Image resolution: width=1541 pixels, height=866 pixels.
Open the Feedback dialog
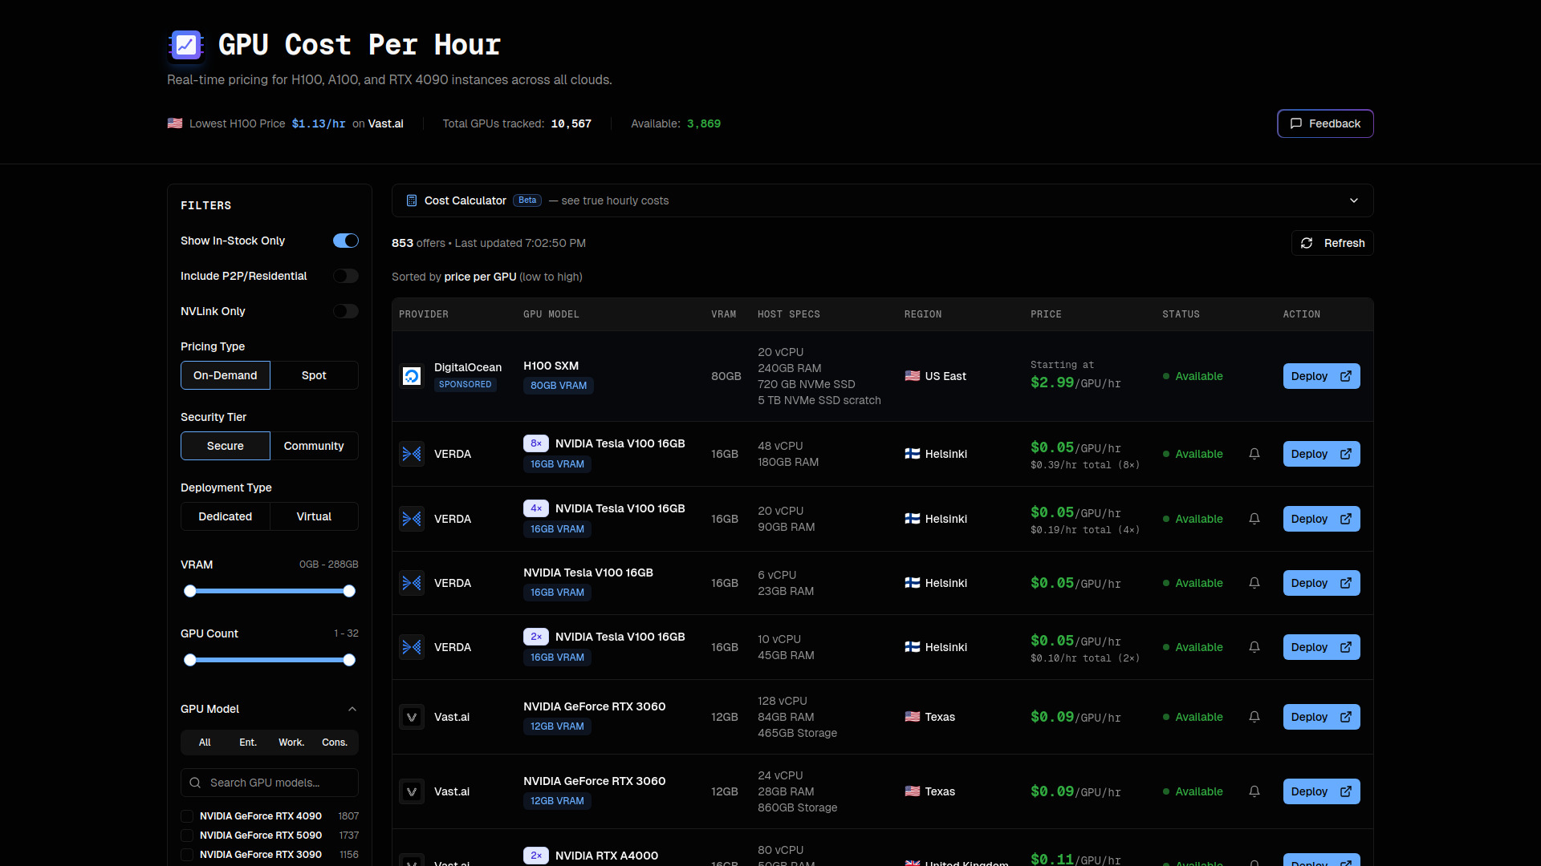[x=1325, y=123]
